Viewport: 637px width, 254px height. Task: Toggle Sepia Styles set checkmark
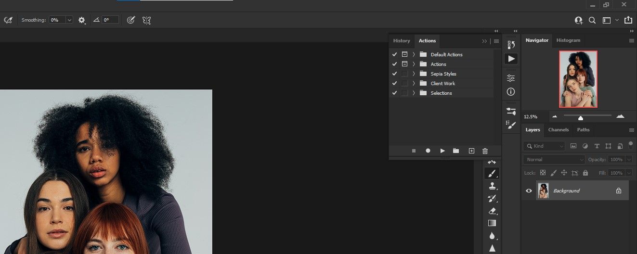395,74
